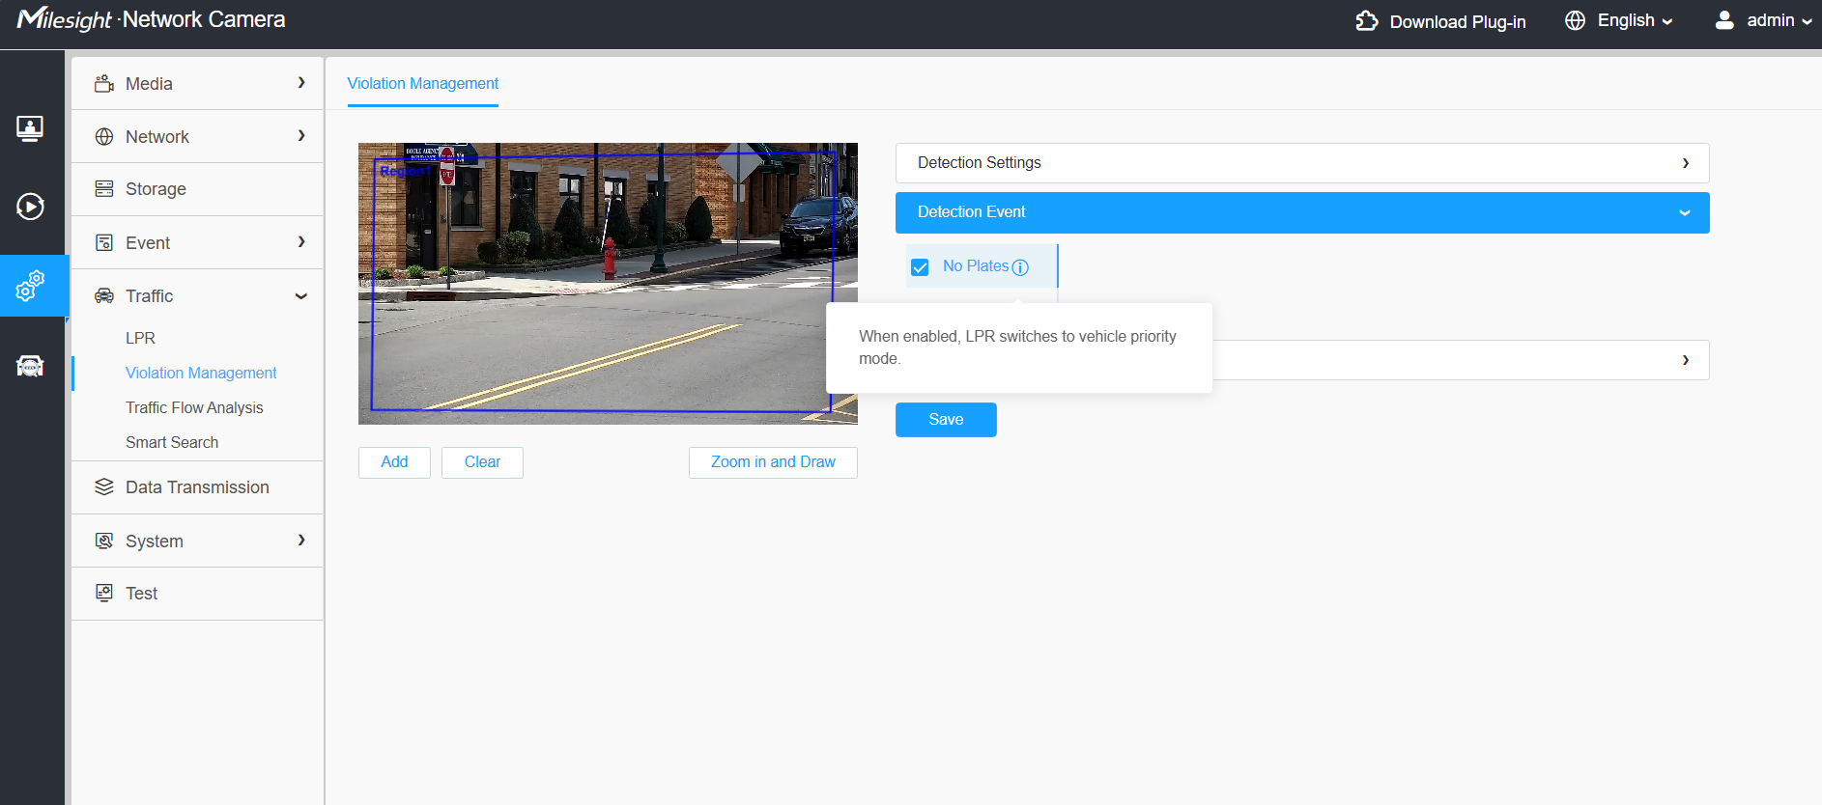
Task: Uncheck the No Plates checkbox
Action: [920, 267]
